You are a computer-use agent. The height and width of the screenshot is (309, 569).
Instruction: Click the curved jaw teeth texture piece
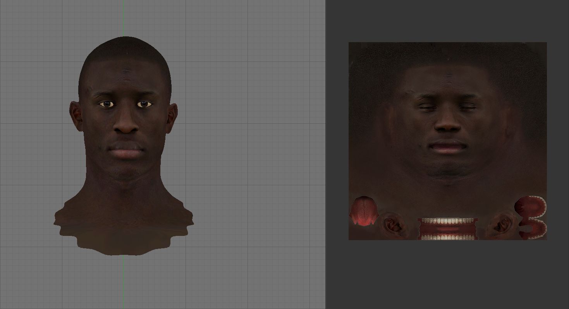[531, 217]
